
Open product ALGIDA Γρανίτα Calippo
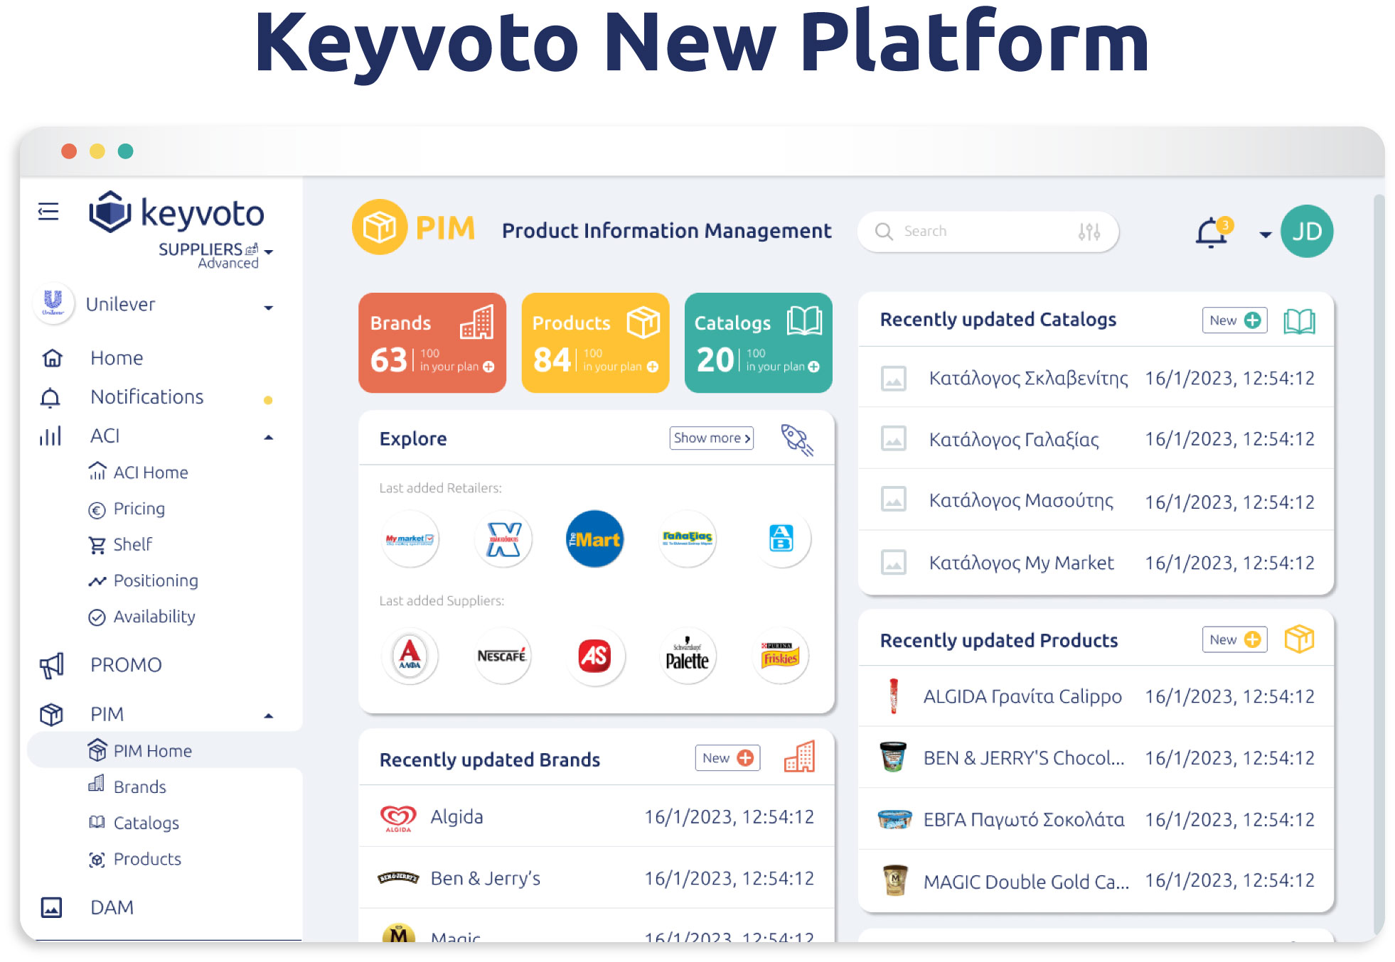[x=1096, y=696]
